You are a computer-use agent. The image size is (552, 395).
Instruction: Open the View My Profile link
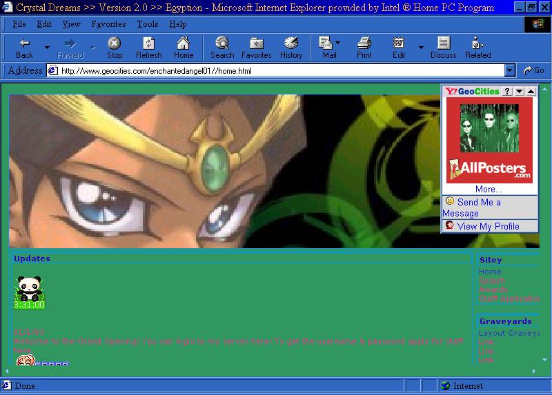[488, 226]
